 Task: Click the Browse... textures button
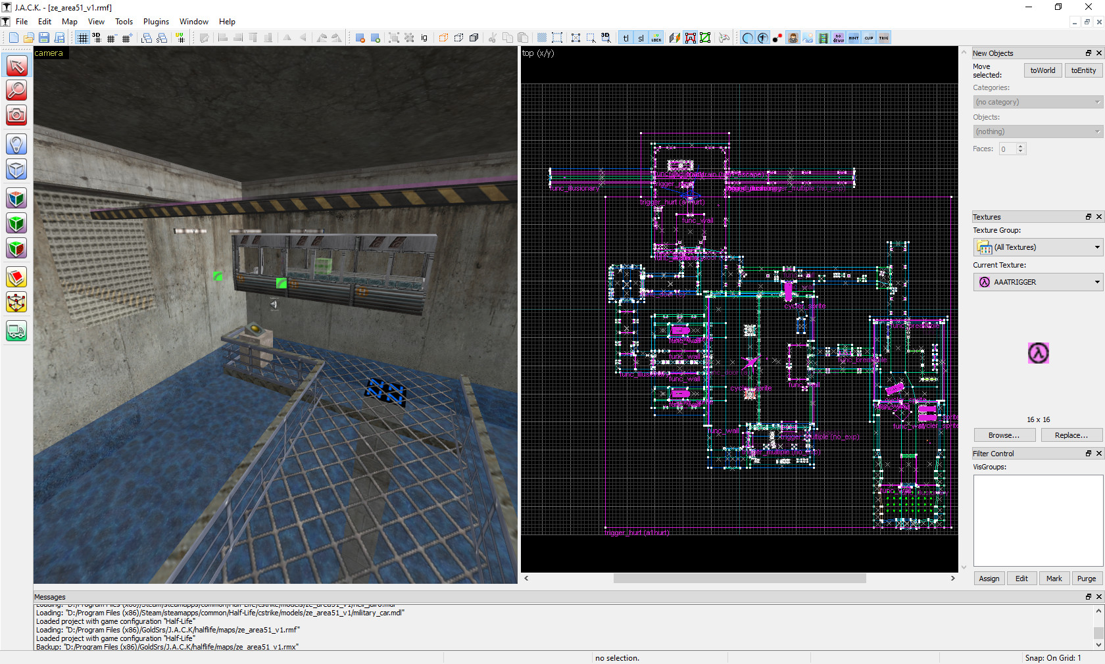(x=1004, y=435)
